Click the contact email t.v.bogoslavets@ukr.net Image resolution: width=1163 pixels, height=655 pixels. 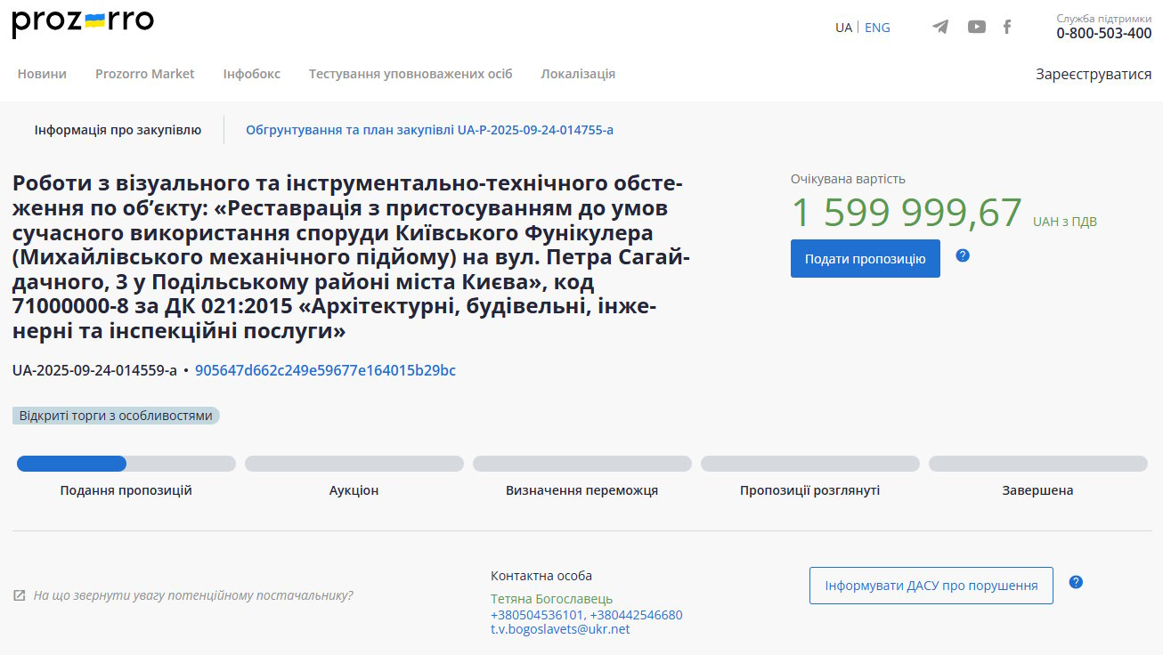560,629
